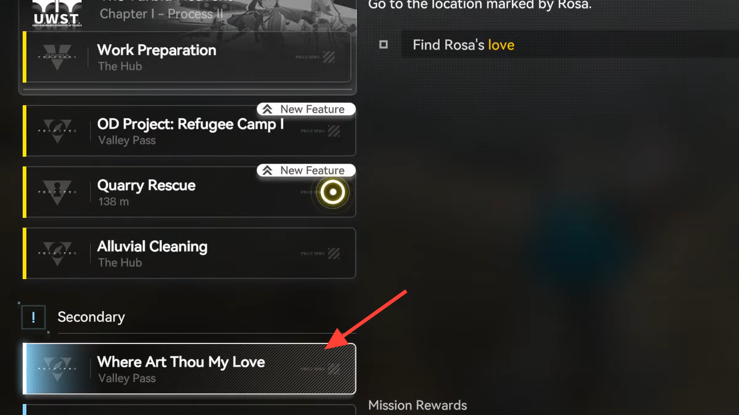Click the Quarry Rescue tracking target icon
Screen dimensions: 739x415
click(333, 192)
